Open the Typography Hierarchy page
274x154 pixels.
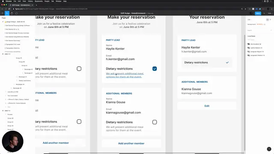coord(12,48)
